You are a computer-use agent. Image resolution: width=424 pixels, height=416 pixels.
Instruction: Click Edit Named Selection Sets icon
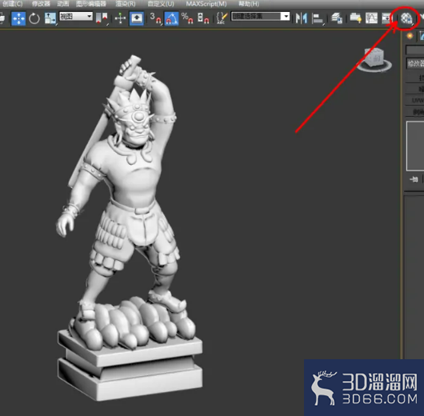coord(222,18)
